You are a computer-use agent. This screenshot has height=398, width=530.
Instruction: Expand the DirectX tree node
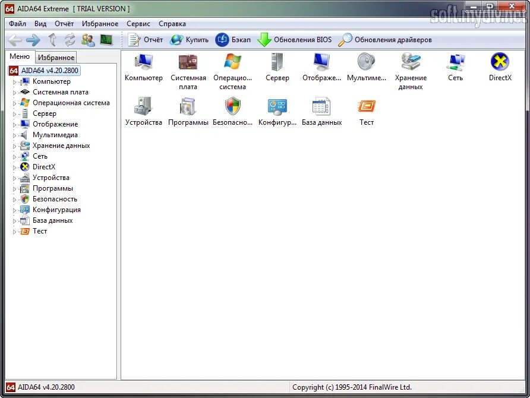click(x=14, y=168)
